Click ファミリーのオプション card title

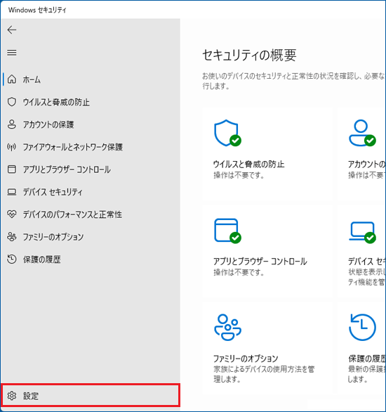(x=246, y=359)
